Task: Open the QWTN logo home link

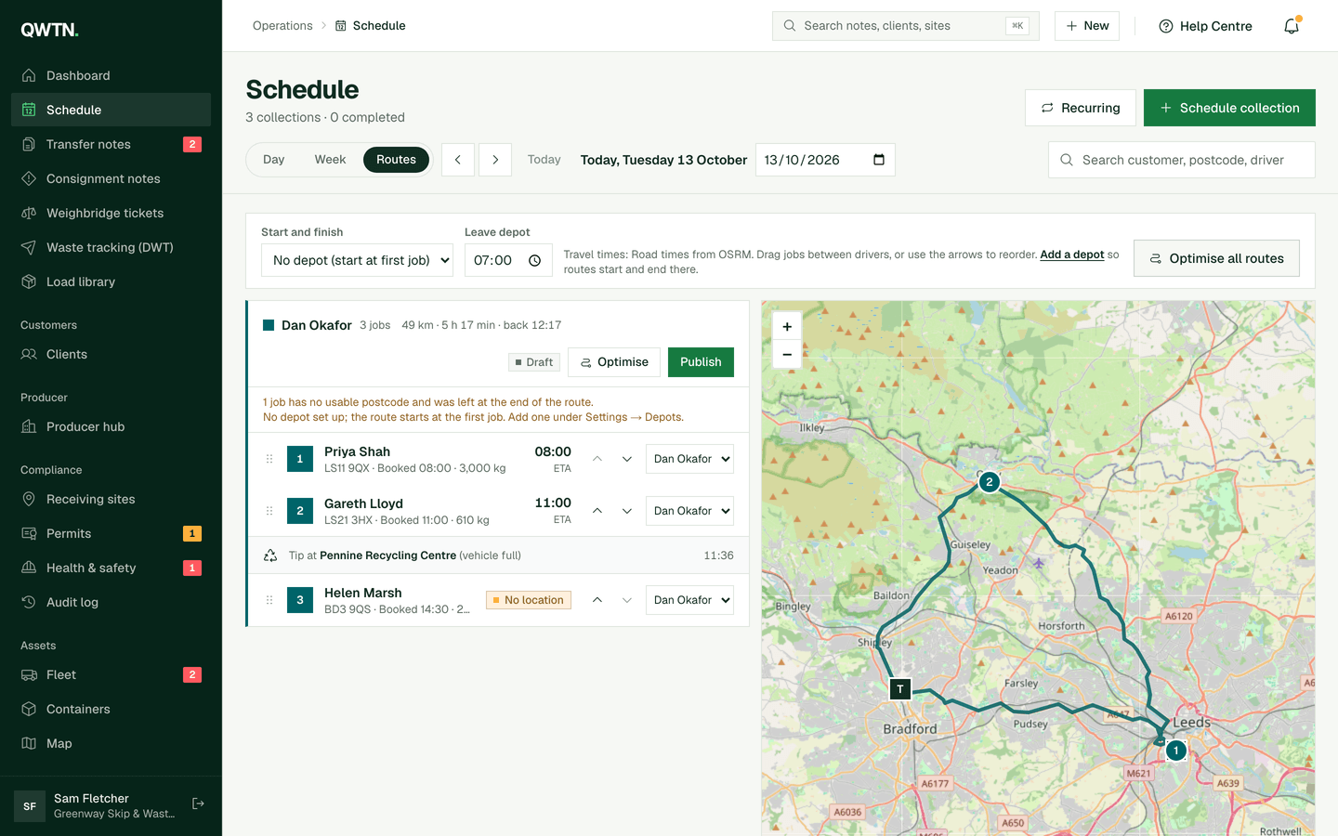Action: [x=50, y=30]
